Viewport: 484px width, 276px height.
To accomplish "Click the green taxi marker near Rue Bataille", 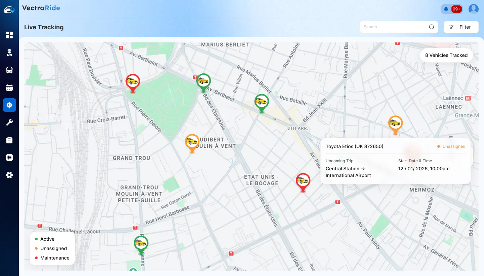I will [x=261, y=103].
